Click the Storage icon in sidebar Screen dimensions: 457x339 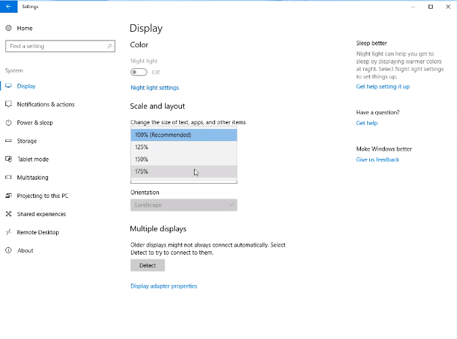9,141
